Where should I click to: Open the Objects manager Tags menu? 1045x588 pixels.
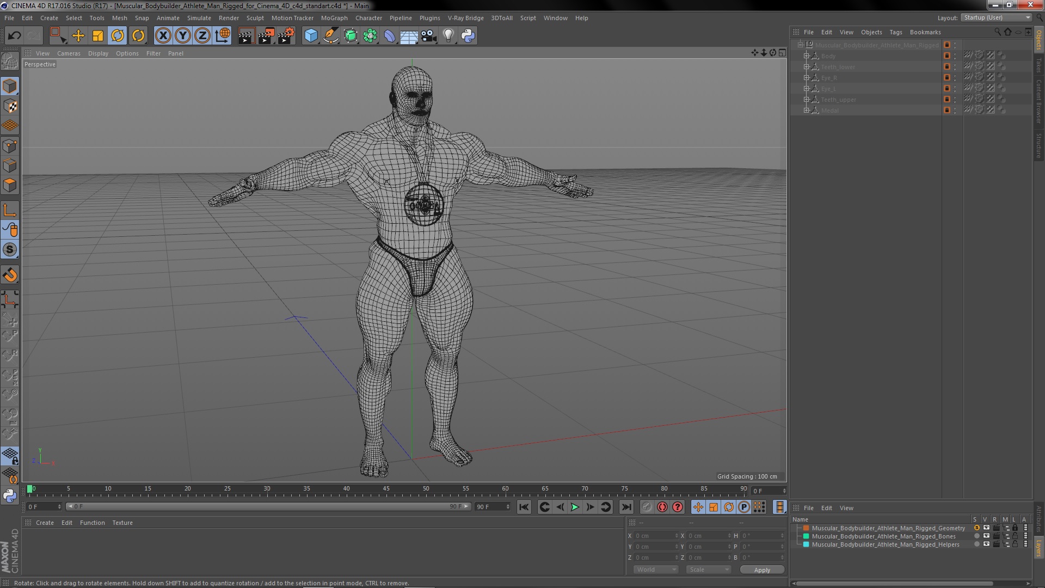click(895, 32)
